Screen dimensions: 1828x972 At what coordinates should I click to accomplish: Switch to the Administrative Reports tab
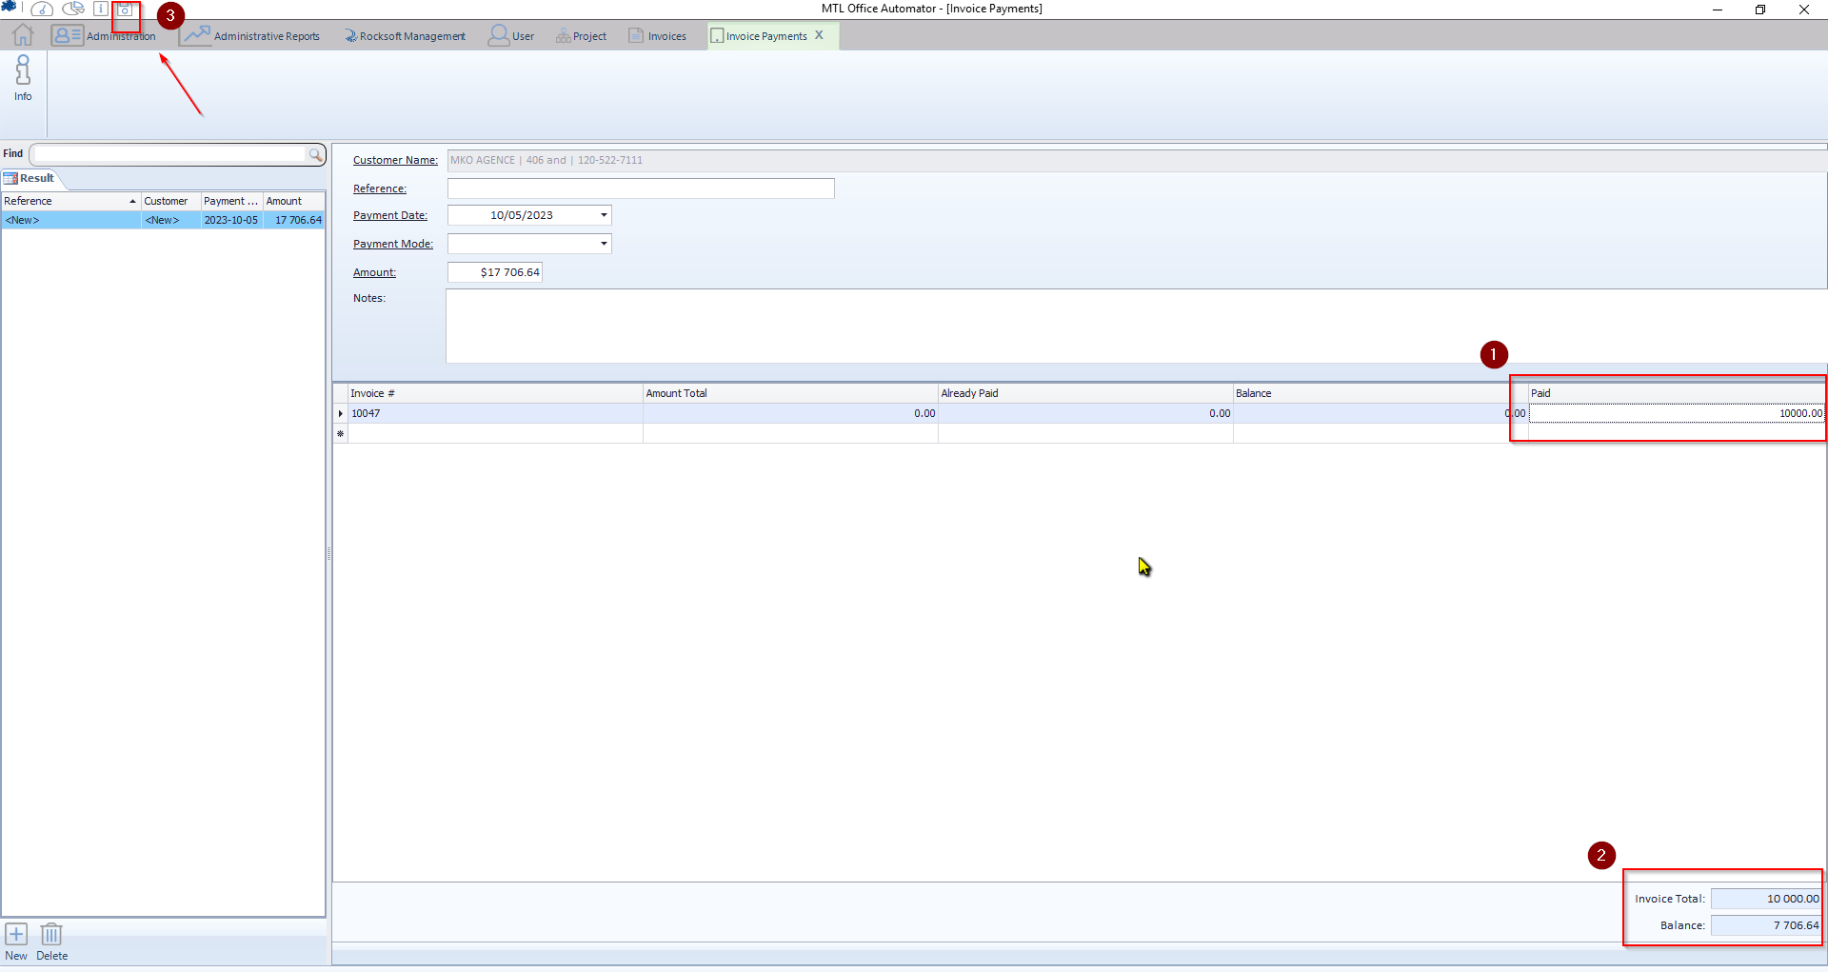point(251,36)
